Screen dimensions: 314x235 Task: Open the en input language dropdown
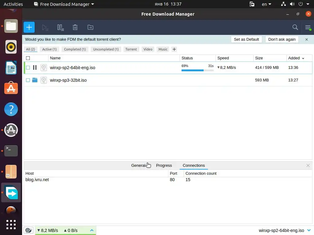266,4
